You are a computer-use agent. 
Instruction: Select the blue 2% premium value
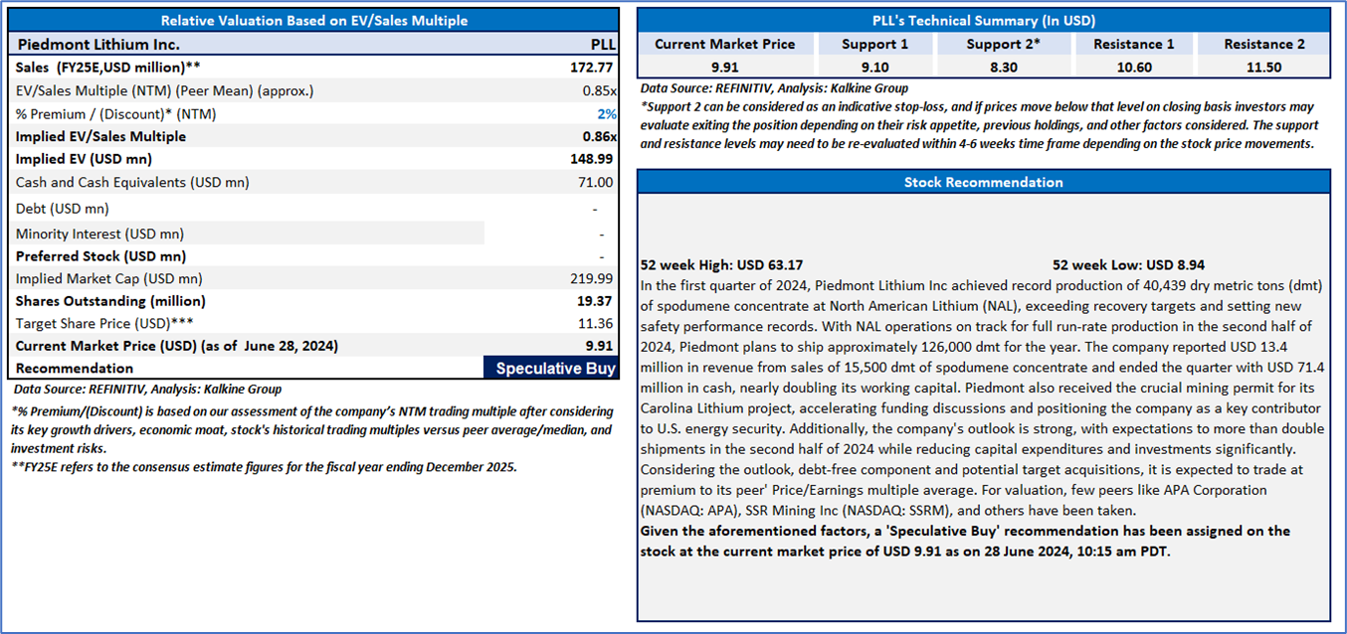point(606,114)
